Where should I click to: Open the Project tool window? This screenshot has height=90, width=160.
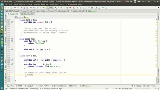coord(5,17)
